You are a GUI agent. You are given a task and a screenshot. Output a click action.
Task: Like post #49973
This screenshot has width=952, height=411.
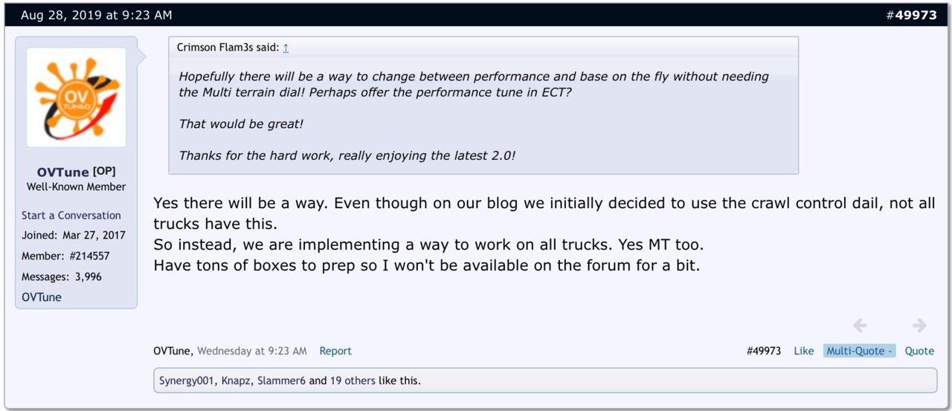(x=803, y=351)
